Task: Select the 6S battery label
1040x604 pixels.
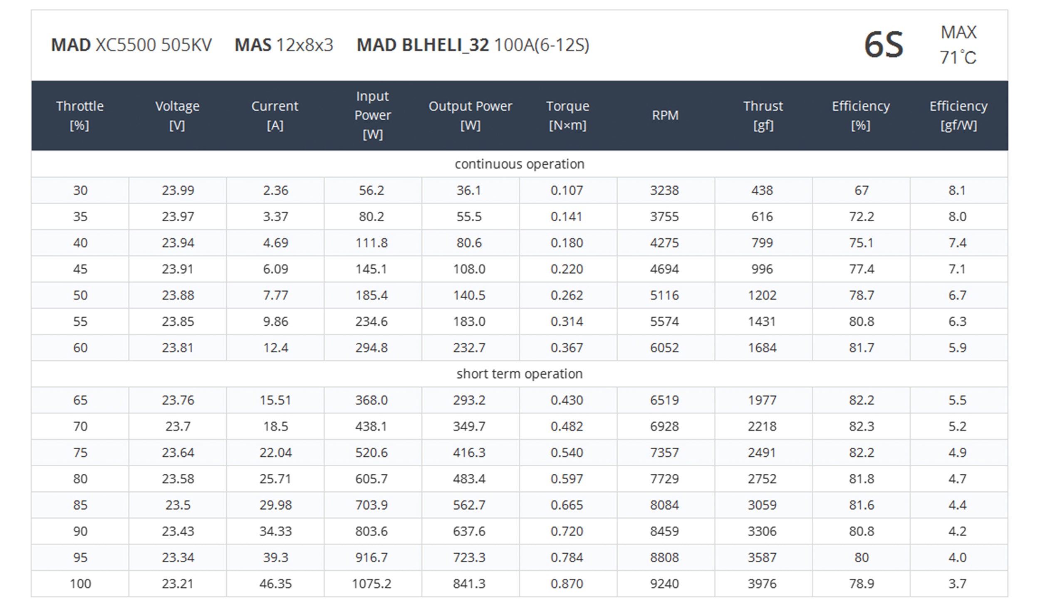Action: click(884, 45)
